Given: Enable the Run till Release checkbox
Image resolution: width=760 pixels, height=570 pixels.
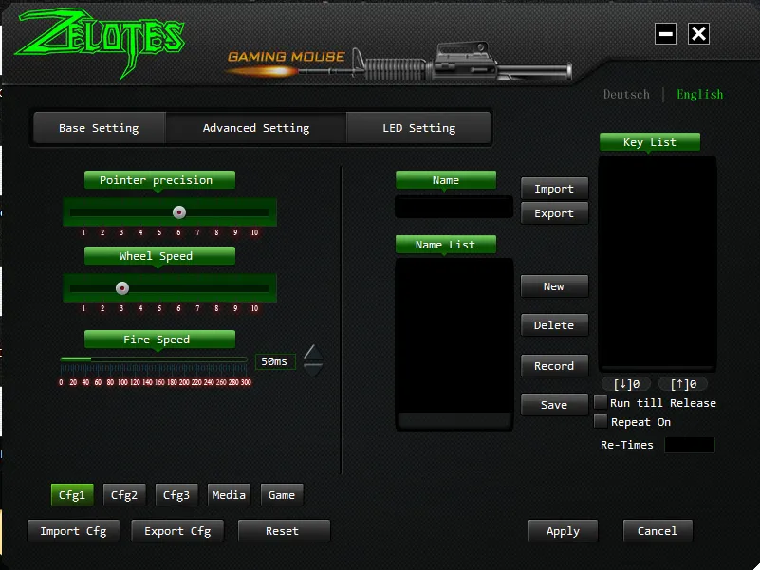Looking at the screenshot, I should pos(601,402).
